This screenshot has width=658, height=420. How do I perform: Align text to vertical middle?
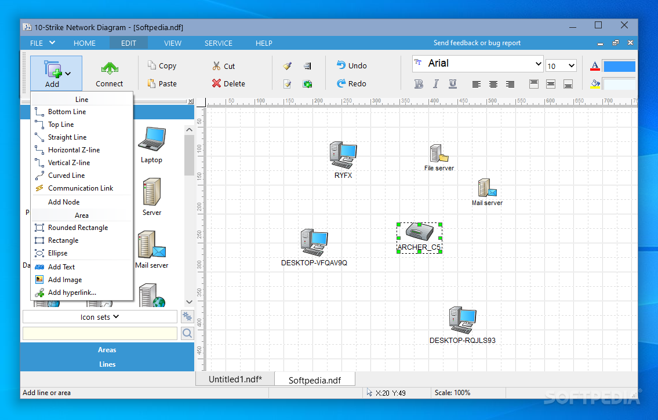551,84
